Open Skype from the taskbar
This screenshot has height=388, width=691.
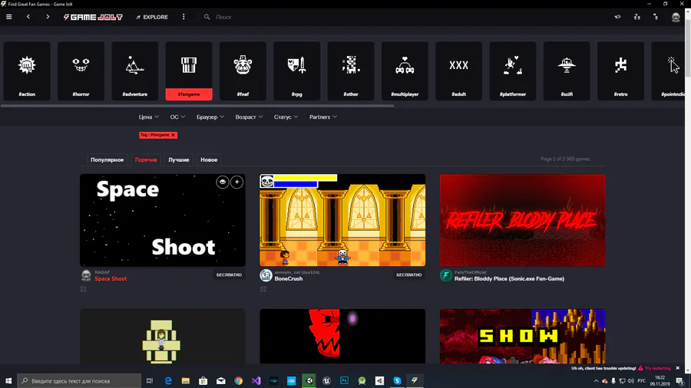397,380
